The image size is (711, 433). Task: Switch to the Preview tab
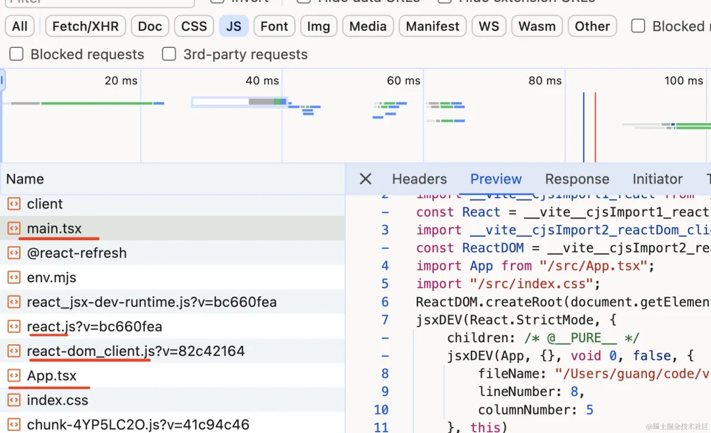[496, 179]
